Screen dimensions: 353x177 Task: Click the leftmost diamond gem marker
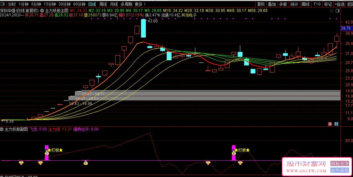[21, 163]
